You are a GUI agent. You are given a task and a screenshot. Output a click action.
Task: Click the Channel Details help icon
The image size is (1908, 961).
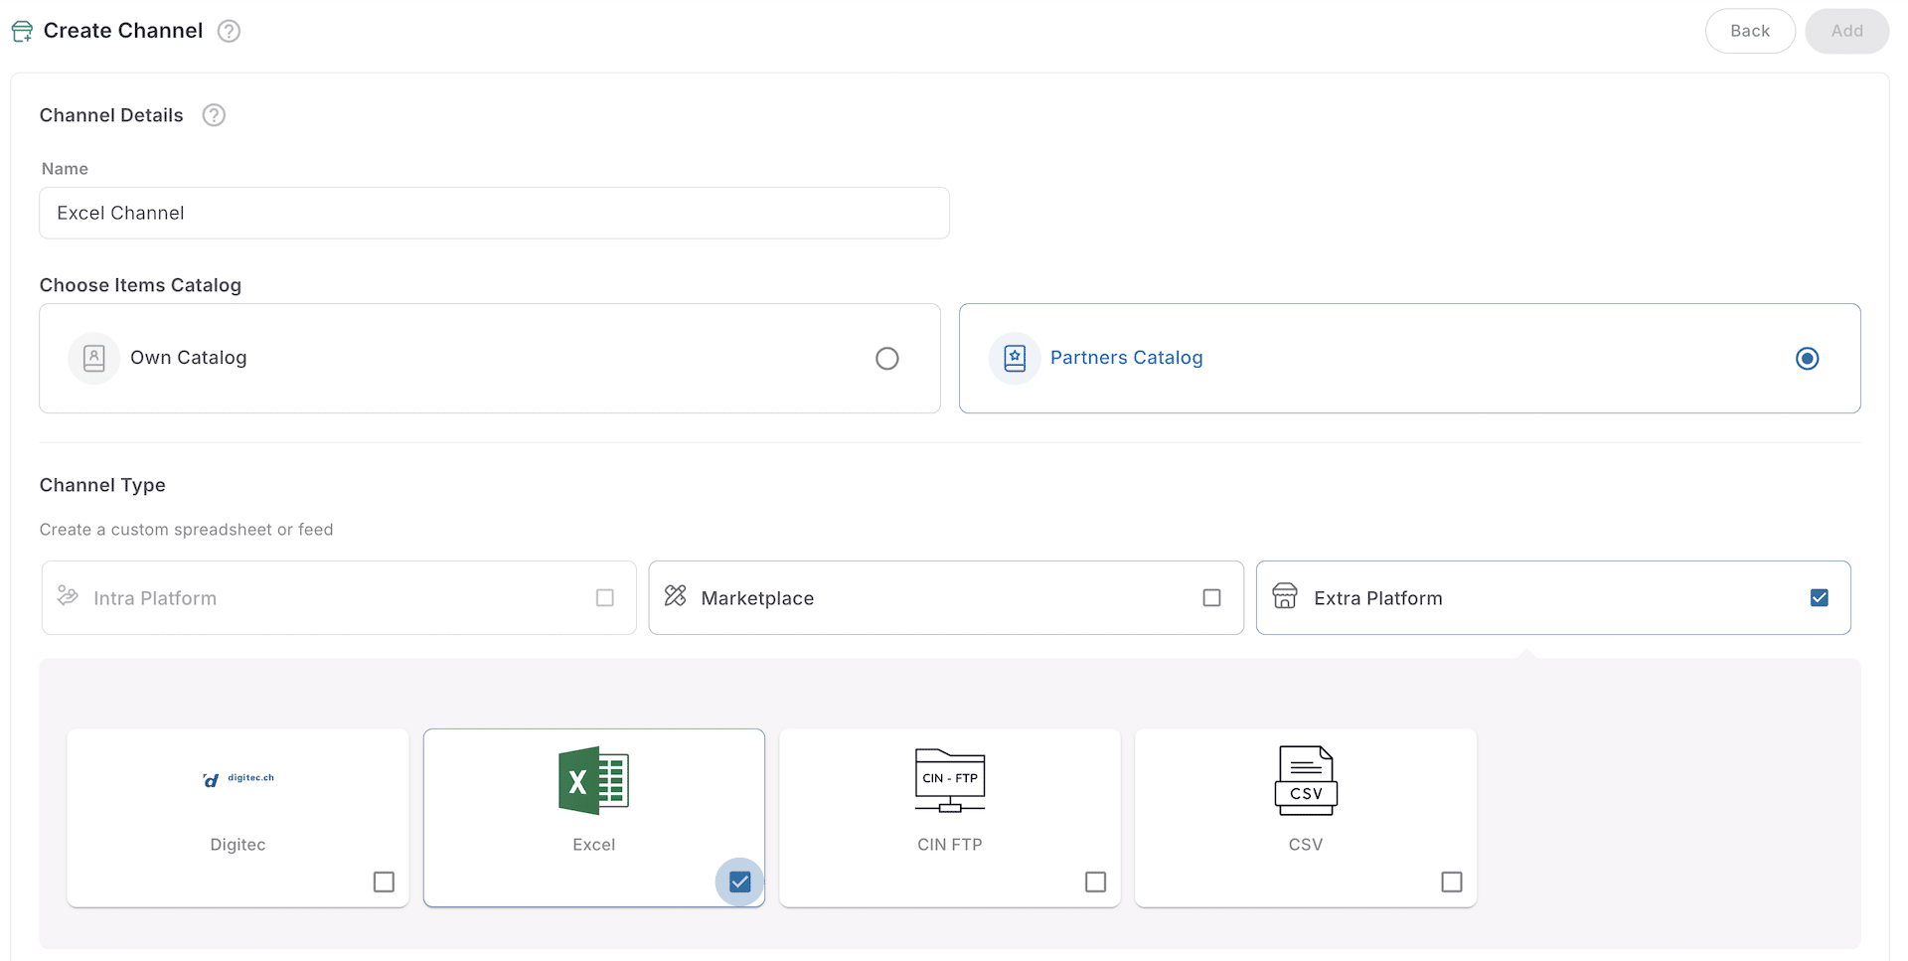(214, 115)
